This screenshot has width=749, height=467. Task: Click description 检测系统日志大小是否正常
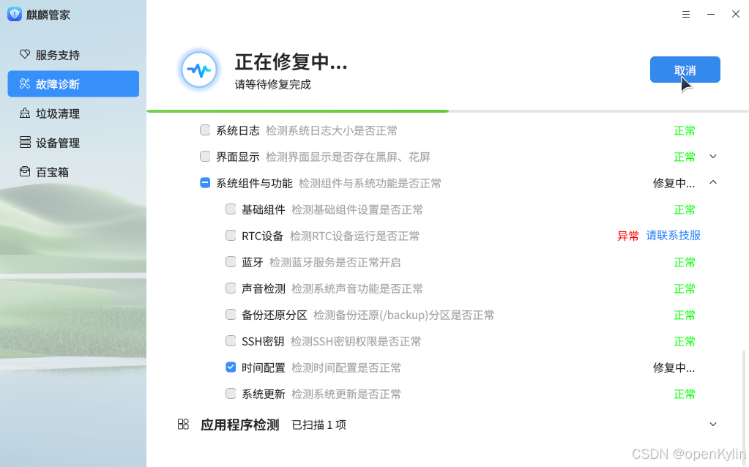[332, 130]
